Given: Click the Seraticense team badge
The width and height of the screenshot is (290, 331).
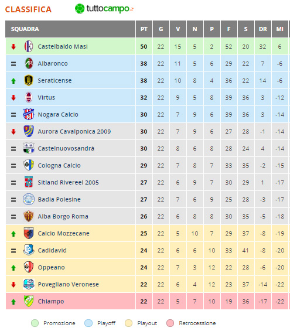Looking at the screenshot, I should (x=29, y=80).
